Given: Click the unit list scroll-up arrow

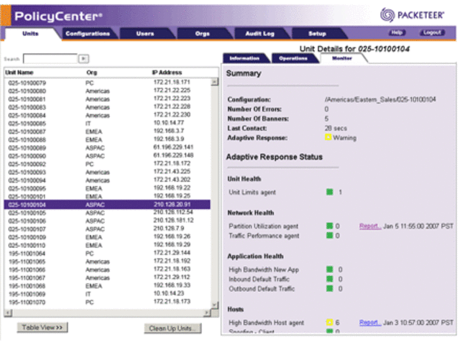Looking at the screenshot, I should tap(213, 83).
